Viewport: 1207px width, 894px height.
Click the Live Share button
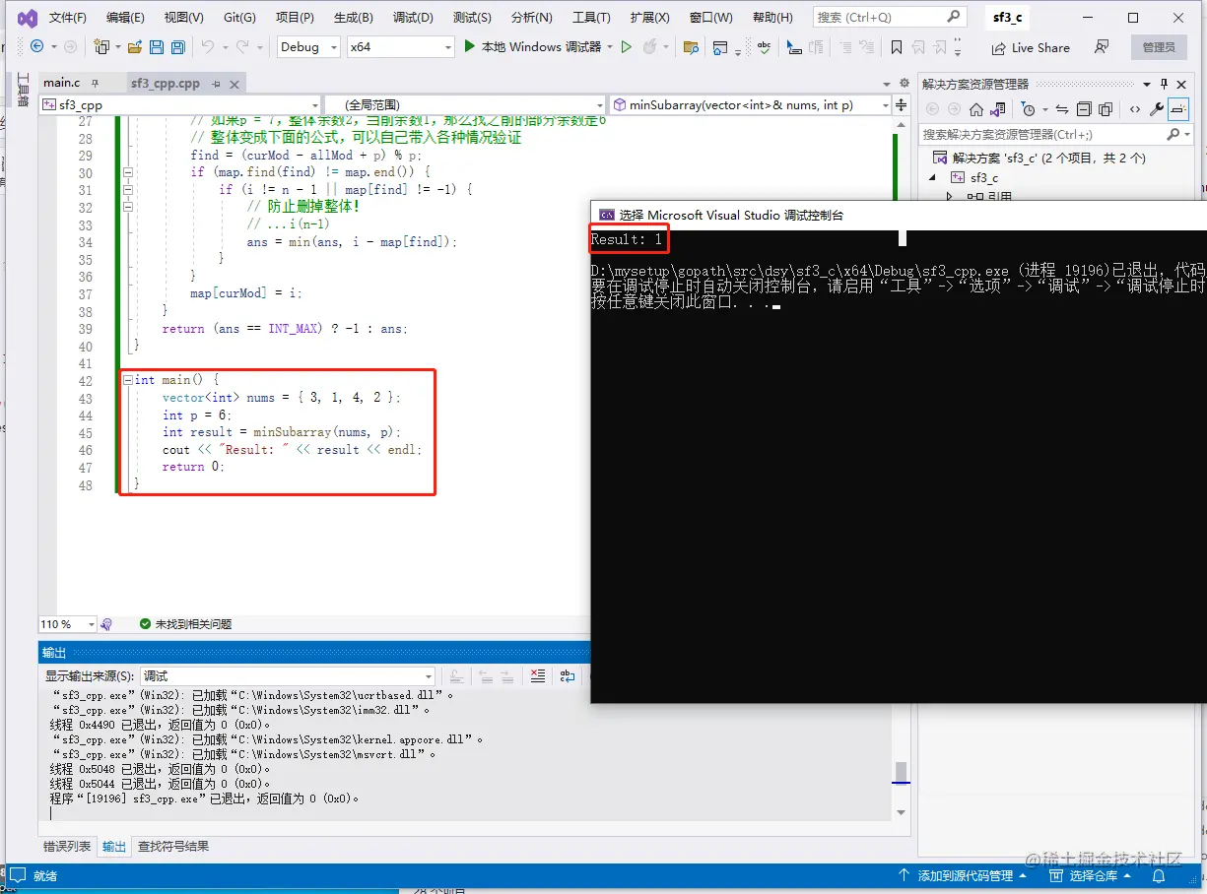[1031, 47]
